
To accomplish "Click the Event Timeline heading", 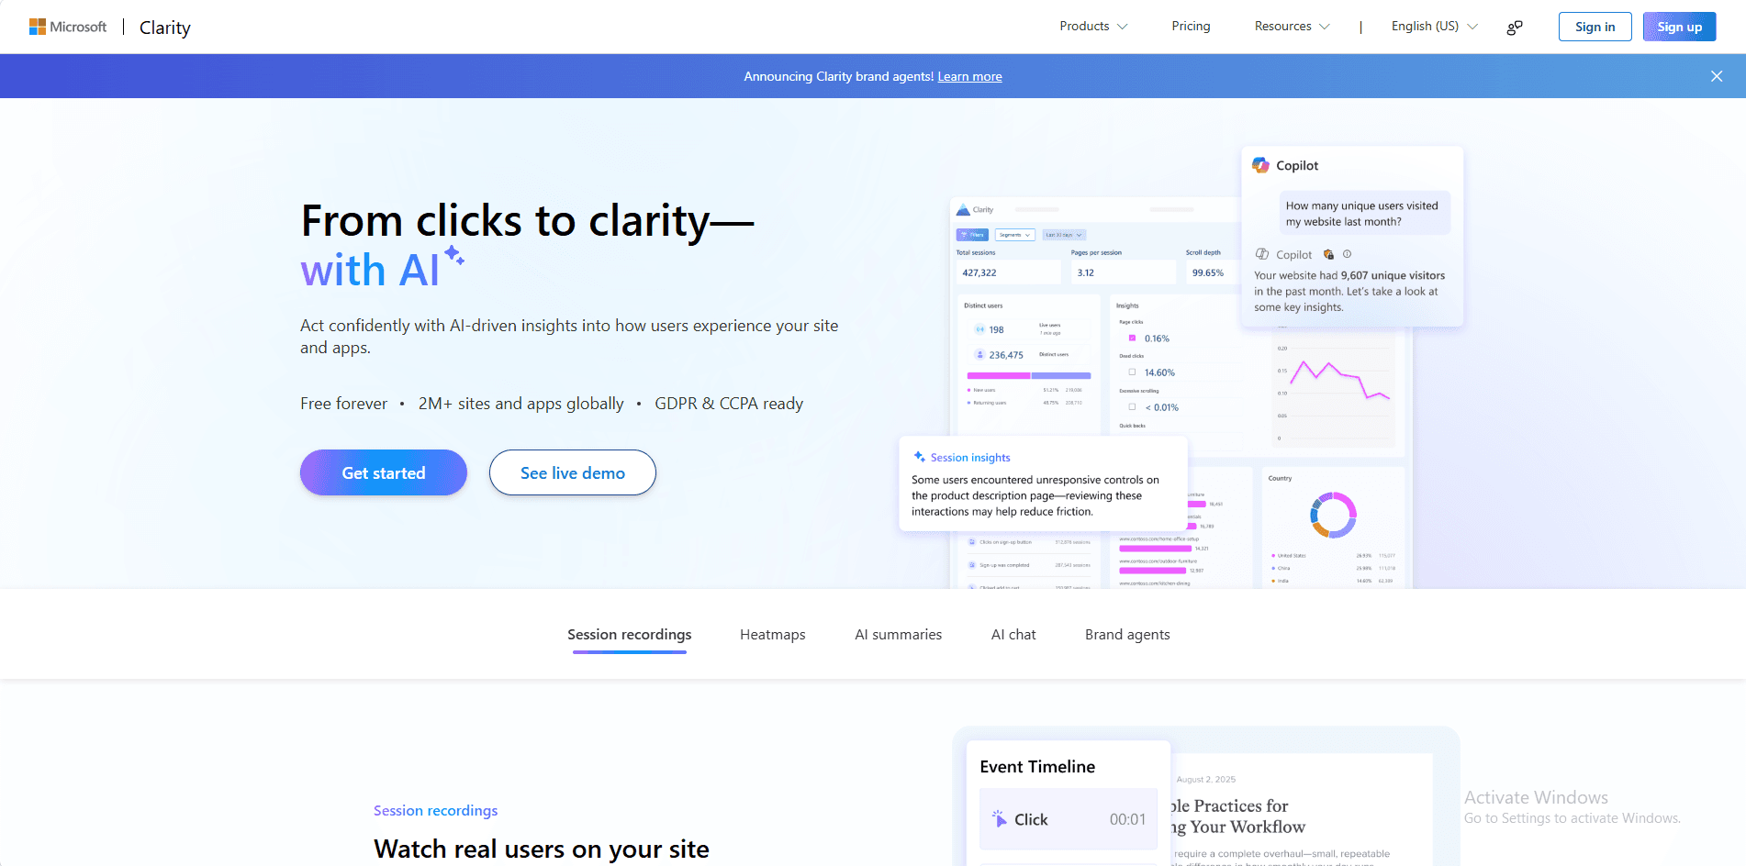I will (x=1037, y=767).
